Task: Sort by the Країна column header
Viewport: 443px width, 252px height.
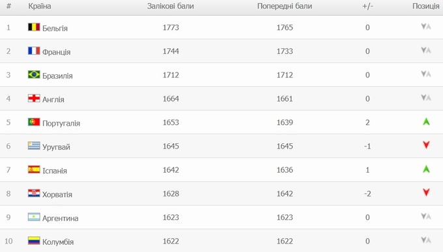Action: click(x=40, y=7)
